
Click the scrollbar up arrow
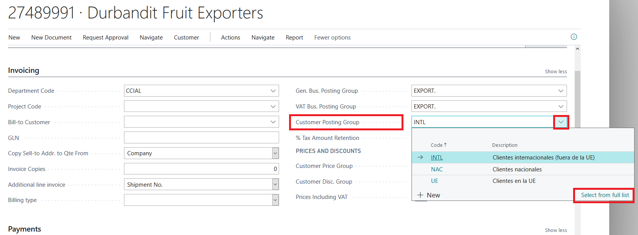tap(577, 49)
